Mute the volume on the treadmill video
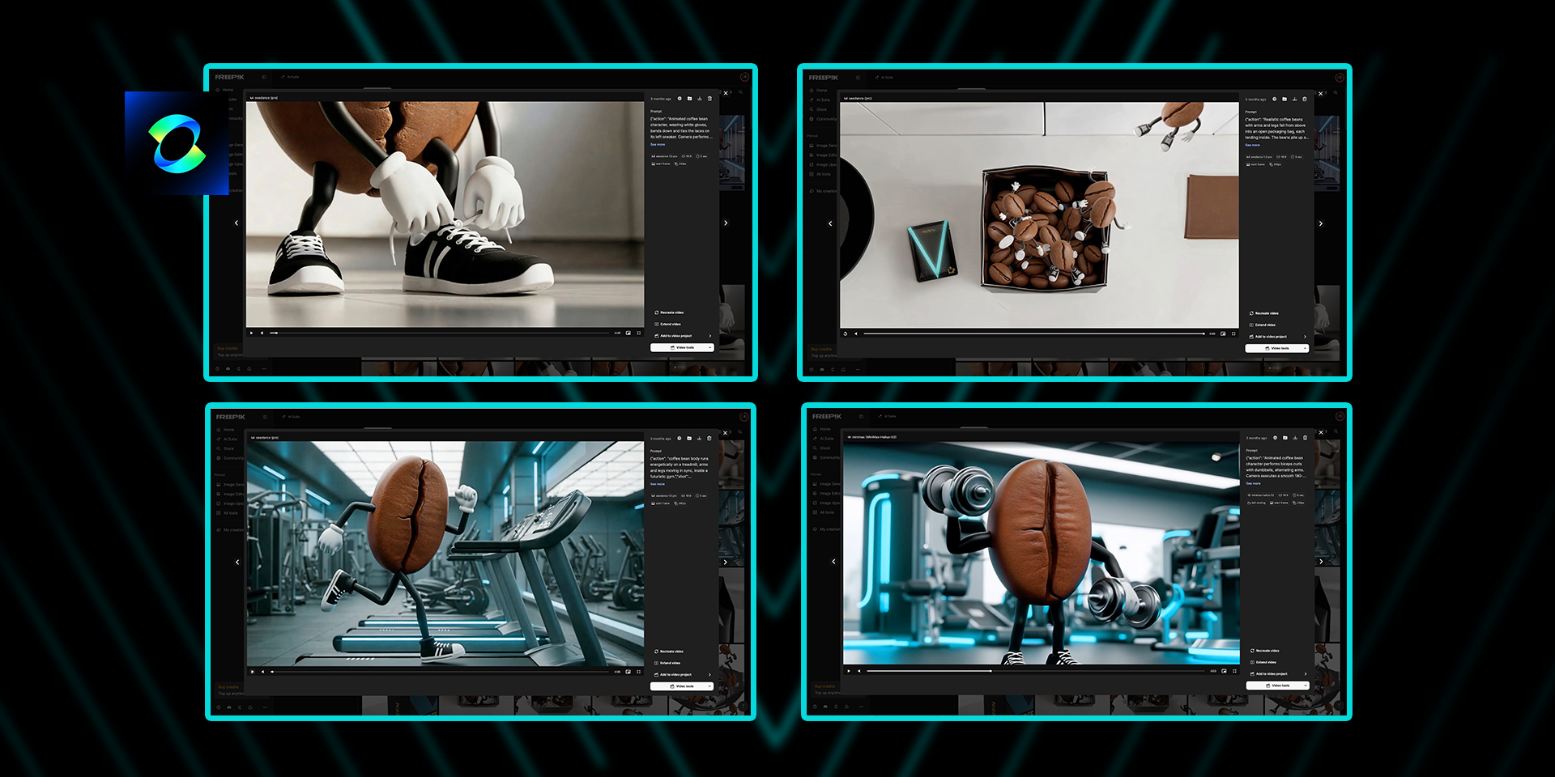The height and width of the screenshot is (777, 1555). [x=262, y=672]
